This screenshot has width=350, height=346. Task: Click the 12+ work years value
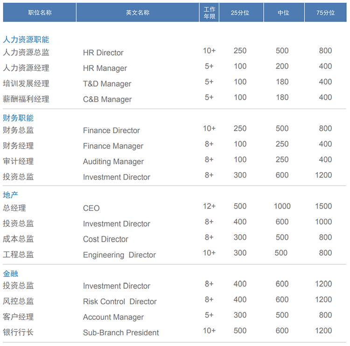pos(209,206)
